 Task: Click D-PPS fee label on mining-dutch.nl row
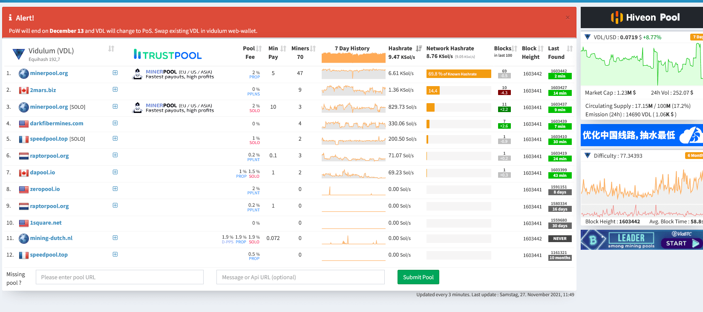point(228,242)
